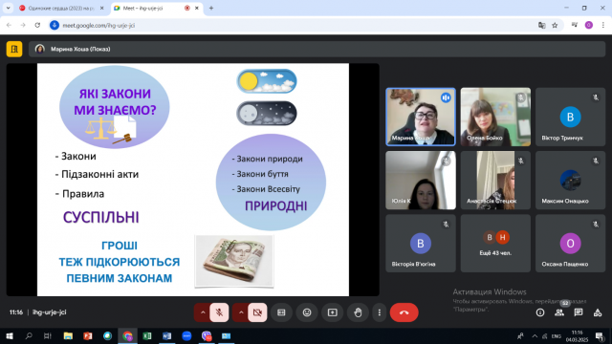
Task: Toggle captions button
Action: tap(281, 312)
